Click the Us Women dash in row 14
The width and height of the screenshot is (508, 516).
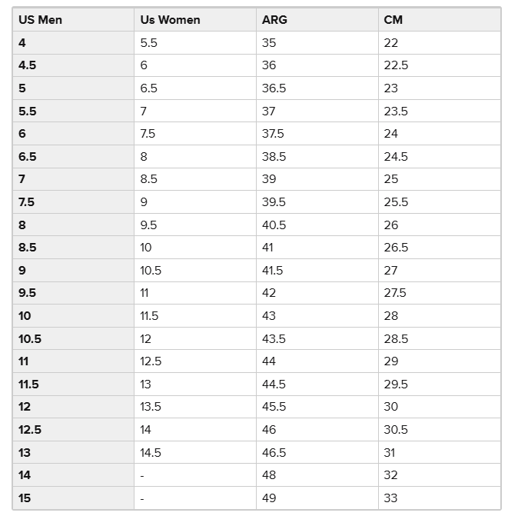pyautogui.click(x=142, y=476)
